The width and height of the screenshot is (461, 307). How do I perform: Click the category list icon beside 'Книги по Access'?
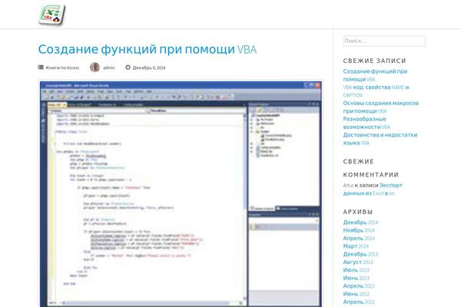41,68
